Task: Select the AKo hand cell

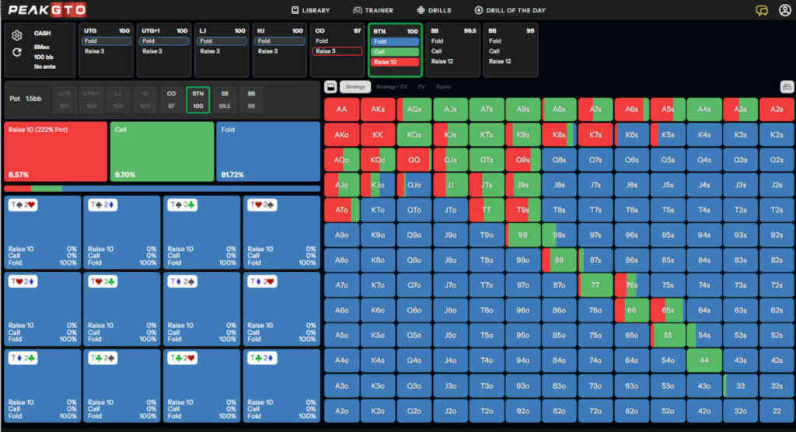Action: pyautogui.click(x=342, y=134)
